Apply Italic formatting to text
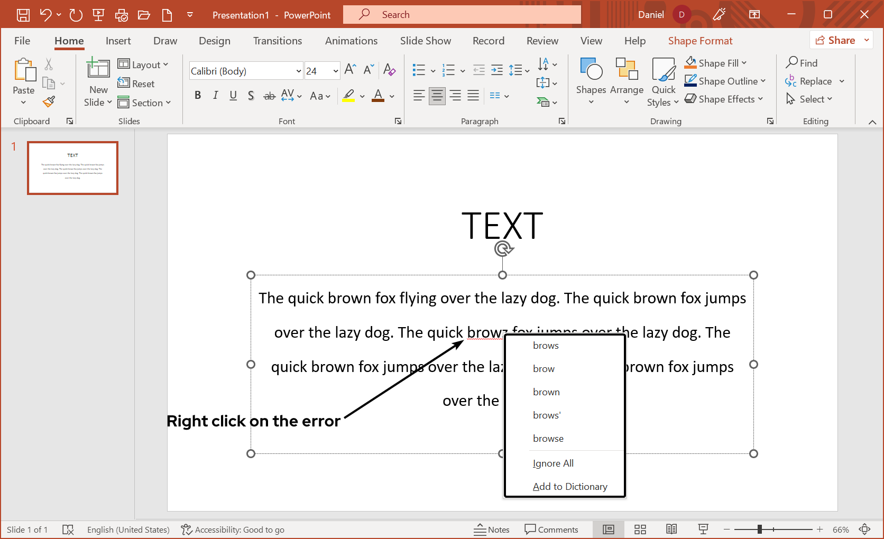The height and width of the screenshot is (539, 884). 215,95
